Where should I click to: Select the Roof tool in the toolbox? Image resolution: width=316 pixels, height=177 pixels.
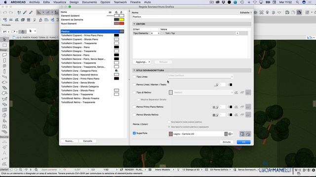pyautogui.click(x=4, y=93)
